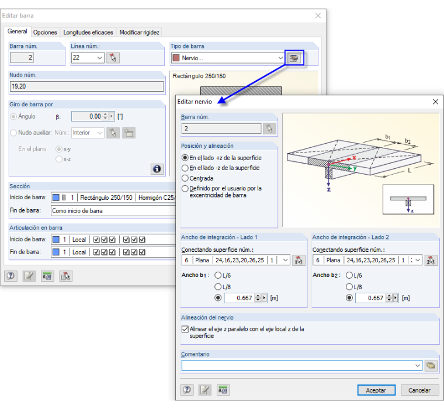Image resolution: width=444 pixels, height=409 pixels.
Task: Open units and decimals in Editar nervio
Action: [223, 390]
